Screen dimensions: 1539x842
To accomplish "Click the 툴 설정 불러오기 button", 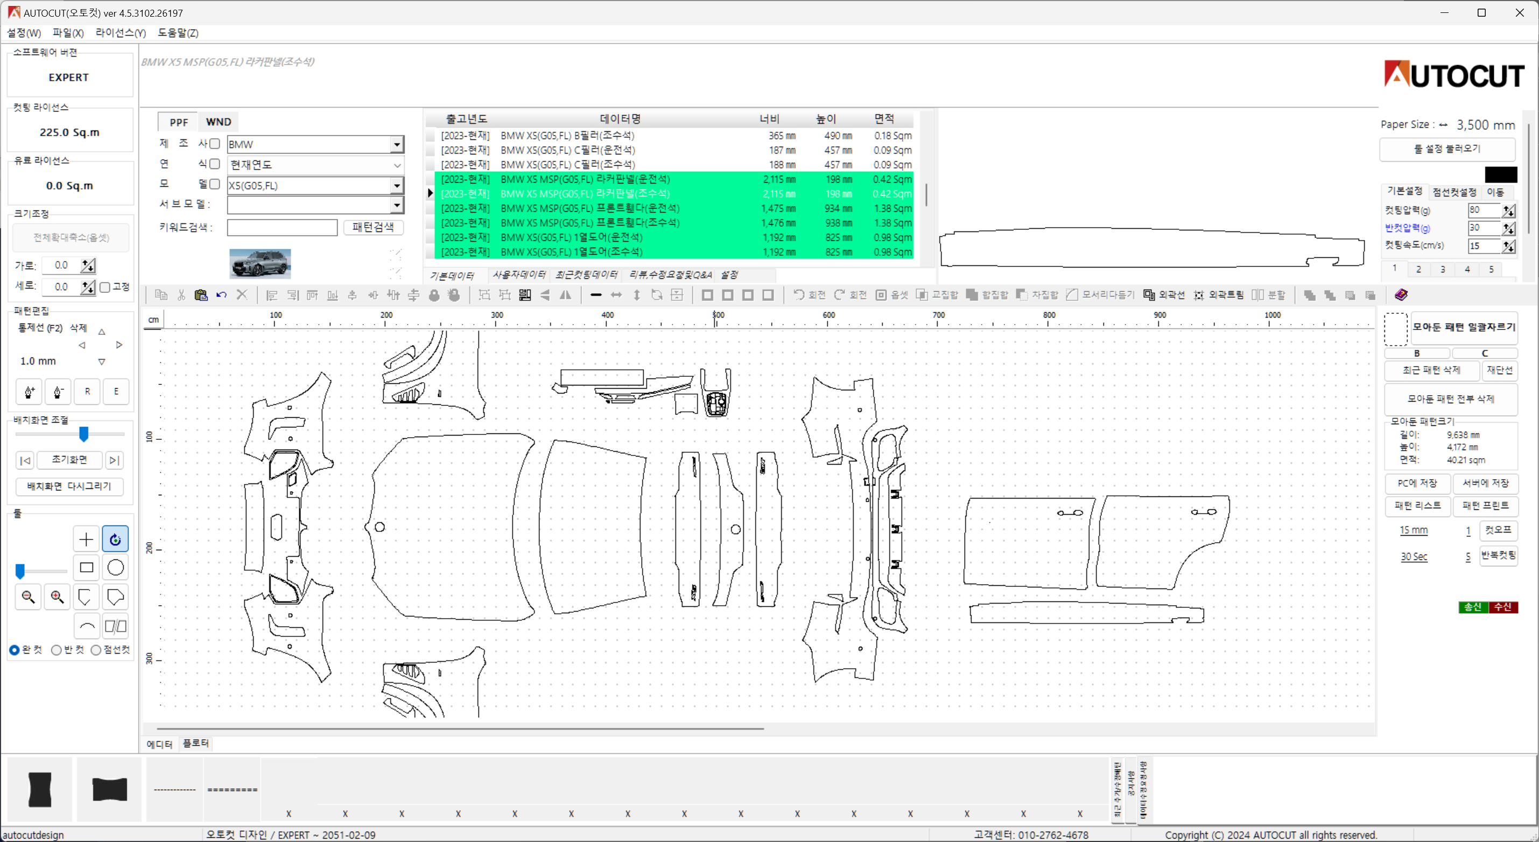I will coord(1447,149).
